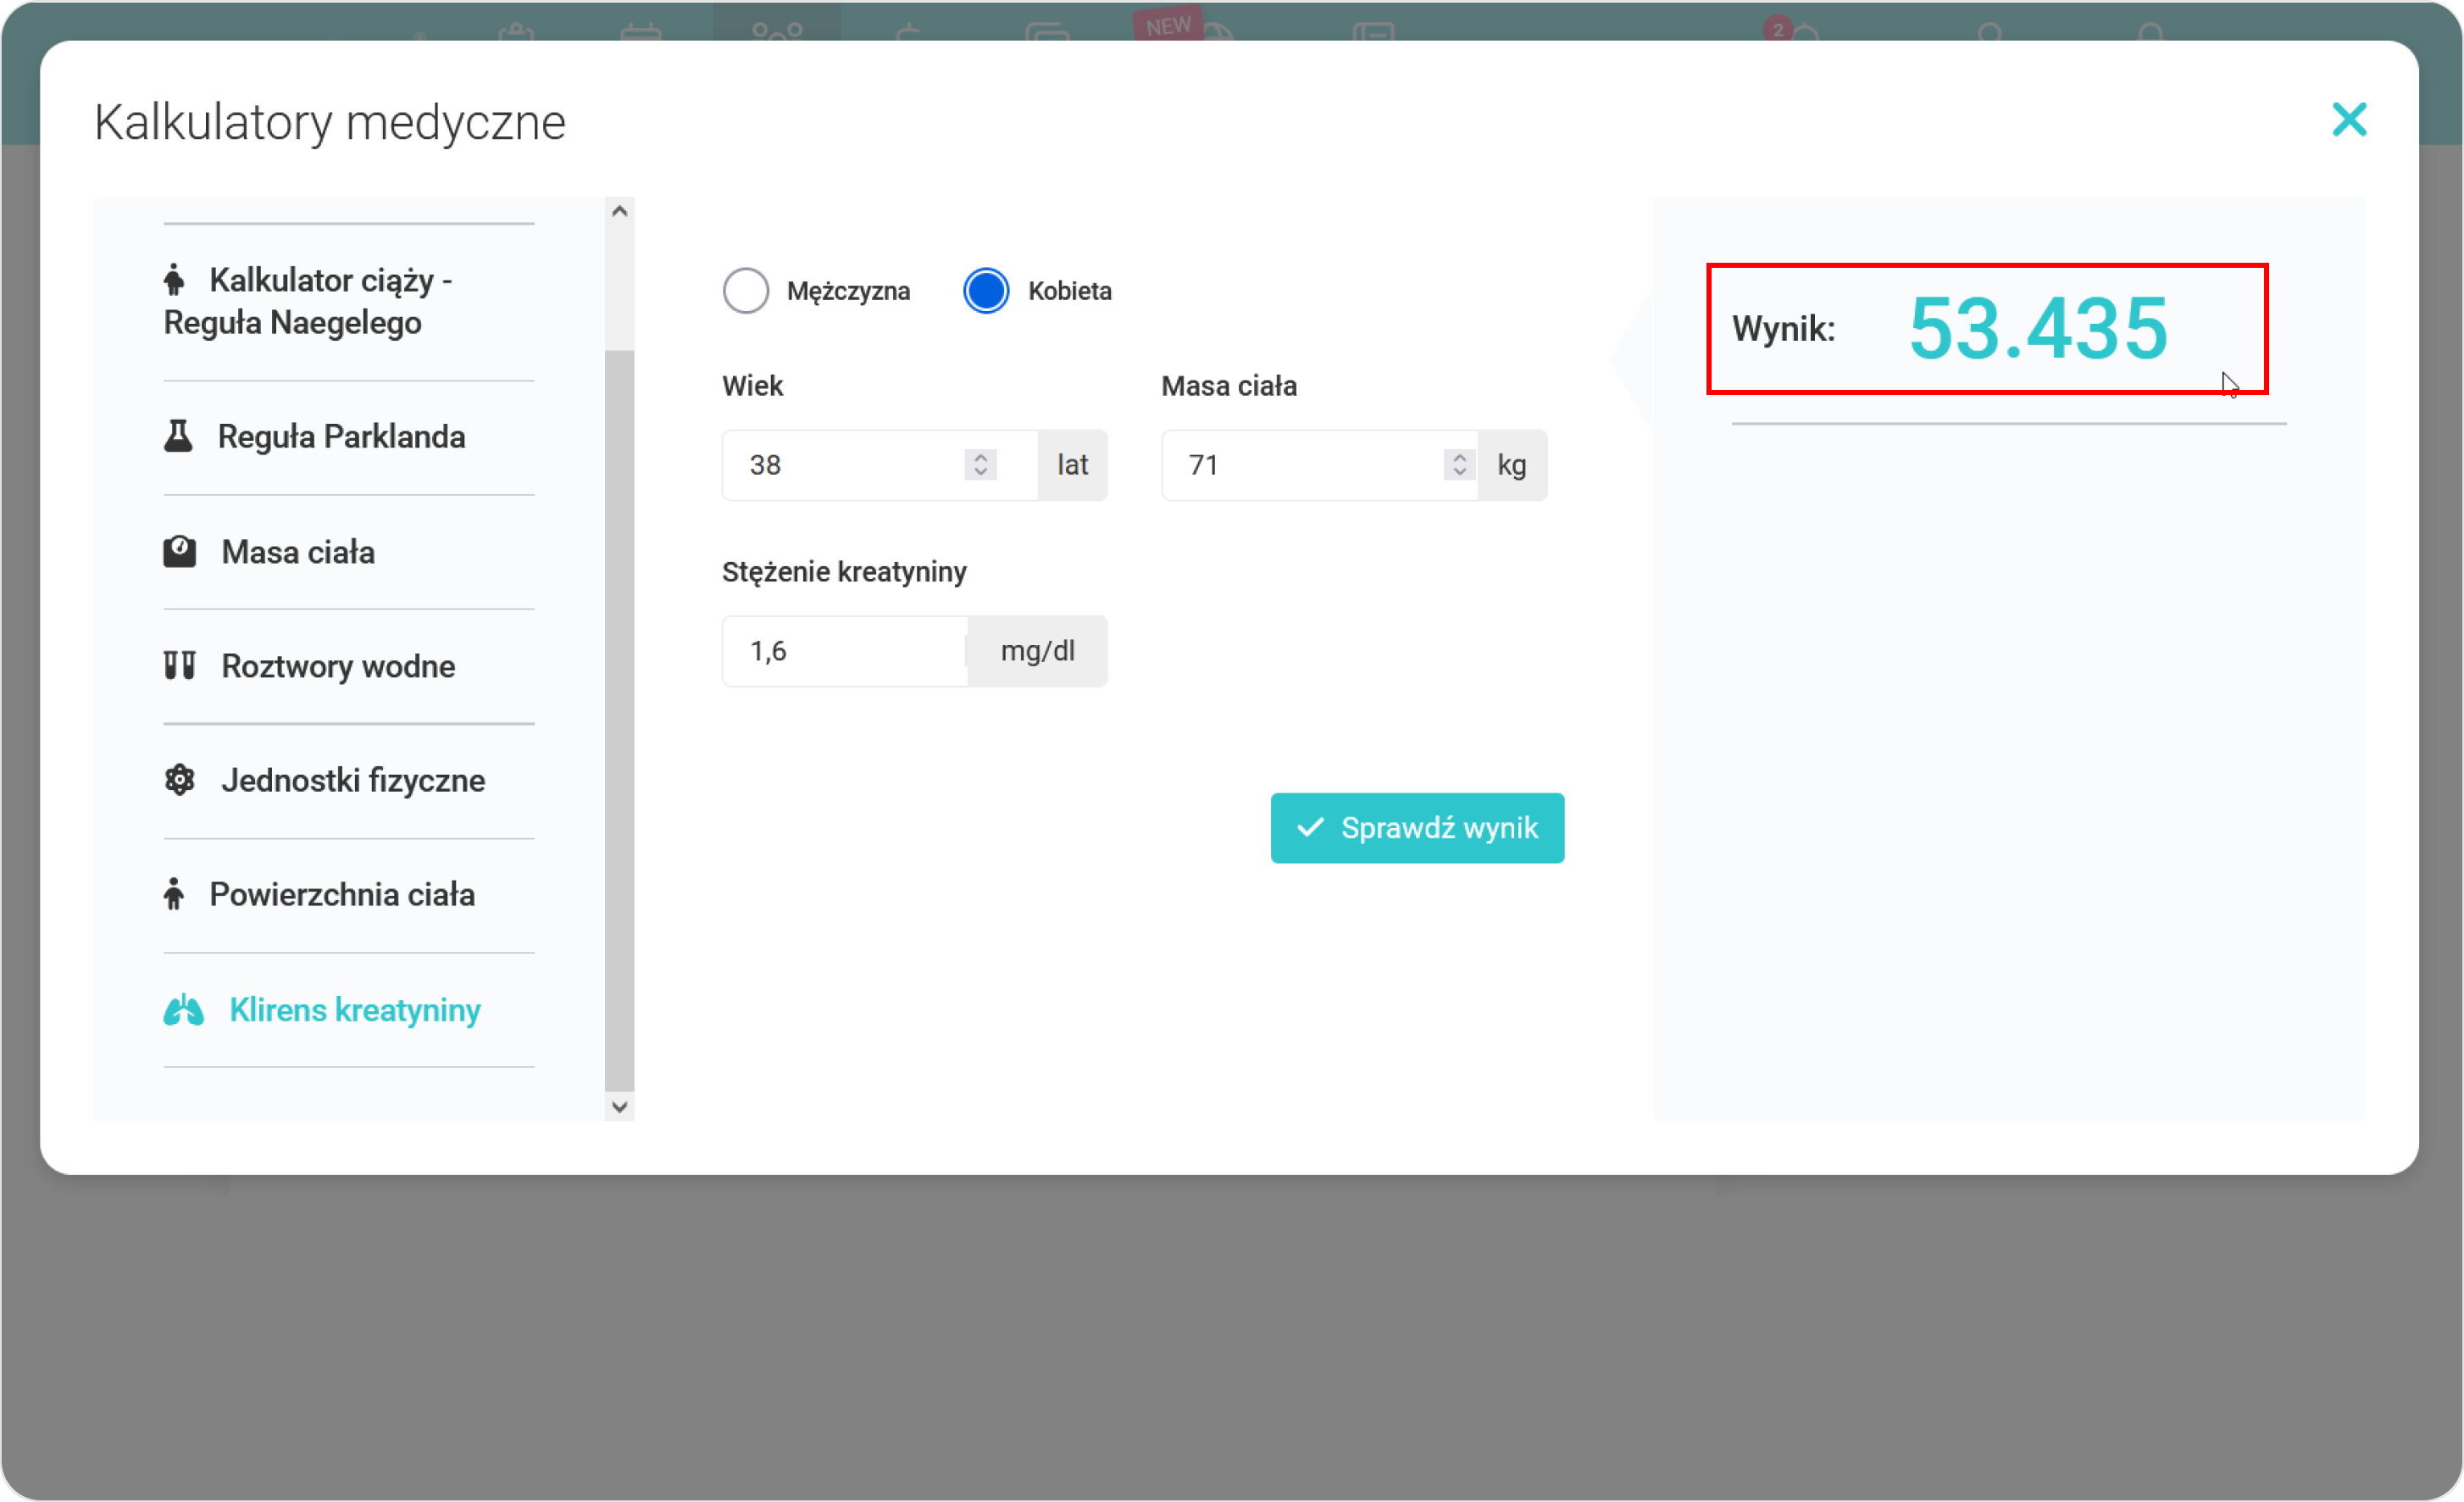Click the sidebar scrollbar down arrow
Screen dimensions: 2464x1502
619,1107
